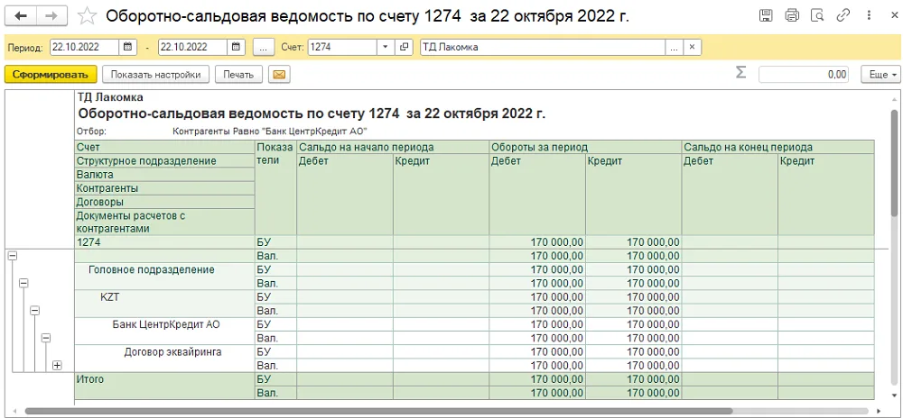This screenshot has height=418, width=903.
Task: Open calendar for the period end date
Action: (236, 47)
